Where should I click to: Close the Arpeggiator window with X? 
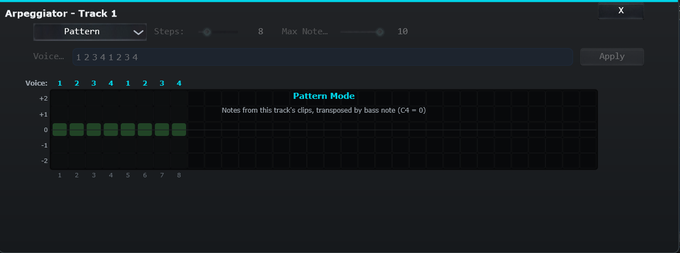point(621,11)
